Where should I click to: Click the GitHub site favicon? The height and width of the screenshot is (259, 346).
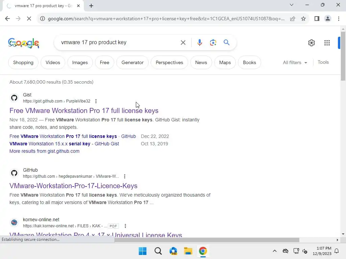(14, 173)
